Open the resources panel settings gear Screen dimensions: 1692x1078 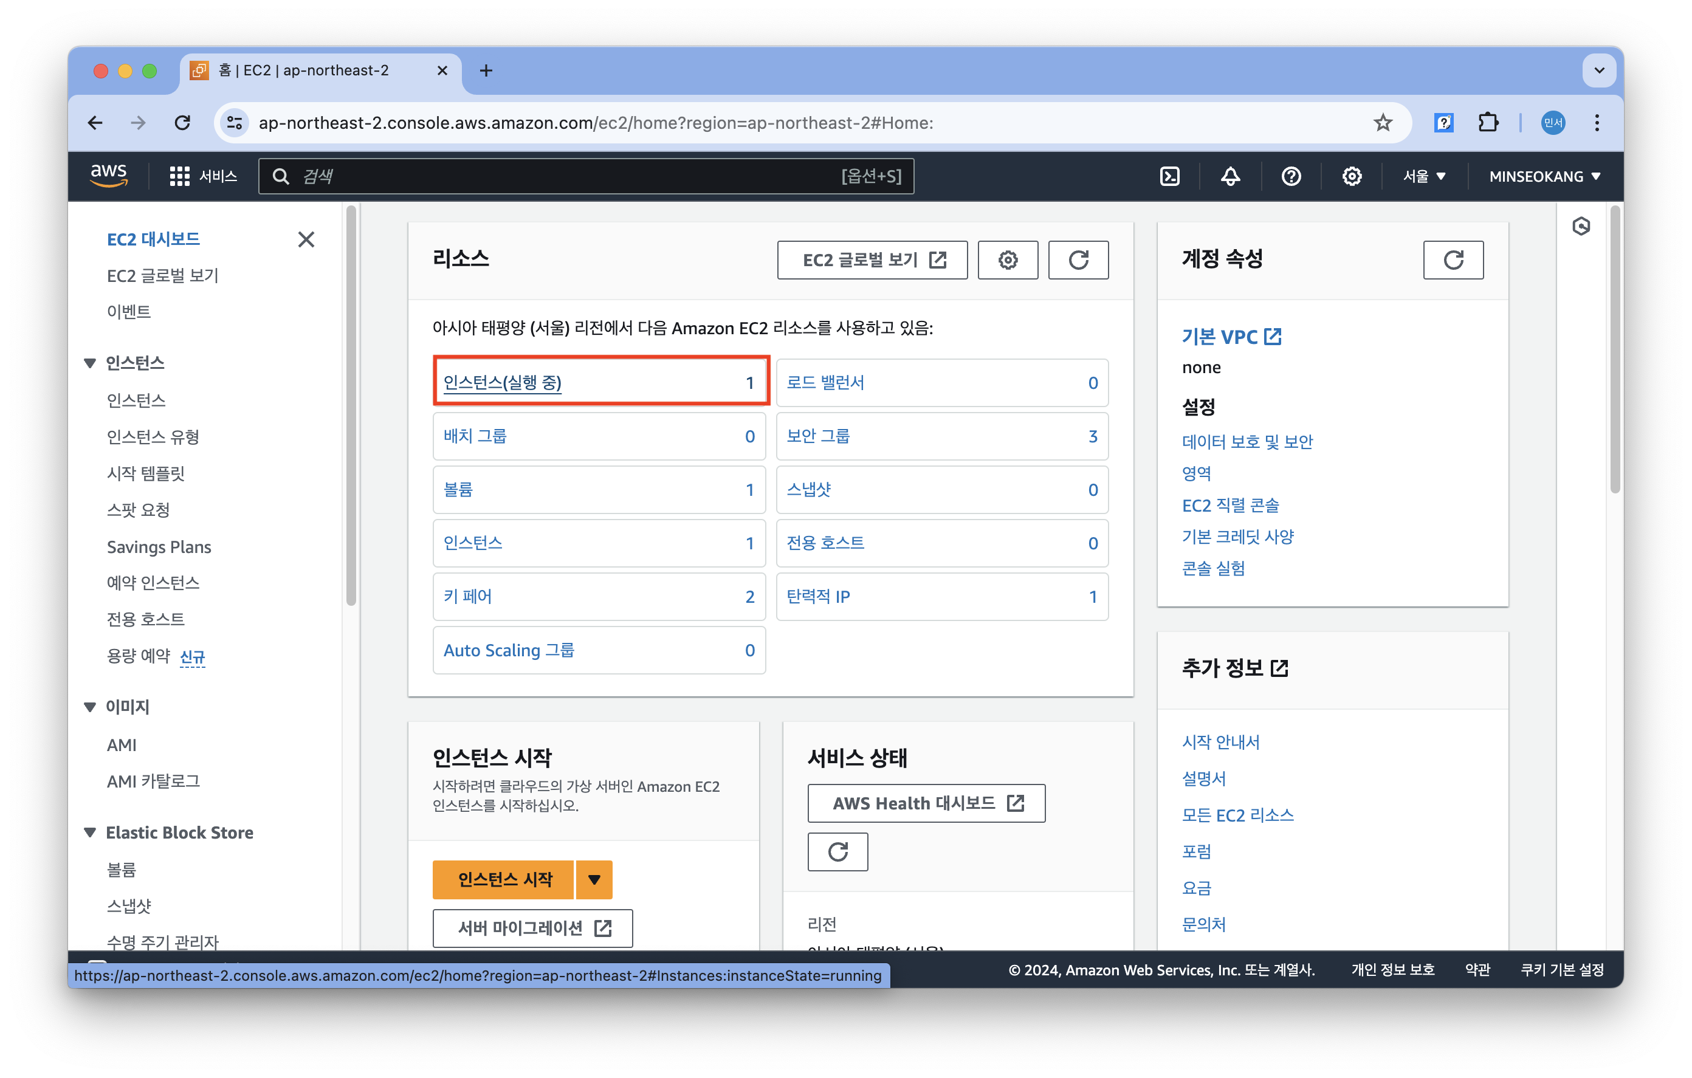tap(1008, 260)
